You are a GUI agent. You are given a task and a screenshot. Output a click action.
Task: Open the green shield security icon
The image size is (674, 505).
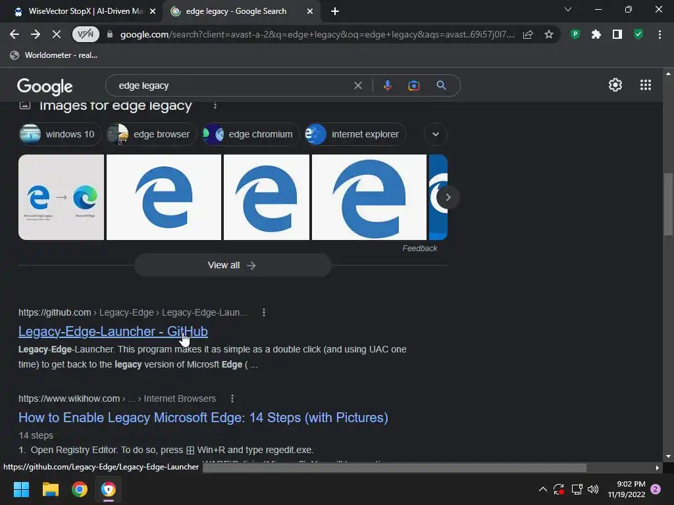[x=638, y=34]
